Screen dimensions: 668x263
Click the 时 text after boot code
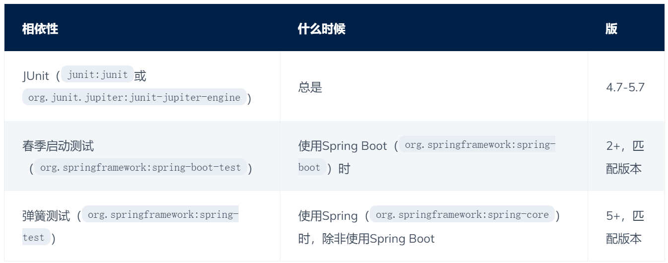(x=344, y=169)
